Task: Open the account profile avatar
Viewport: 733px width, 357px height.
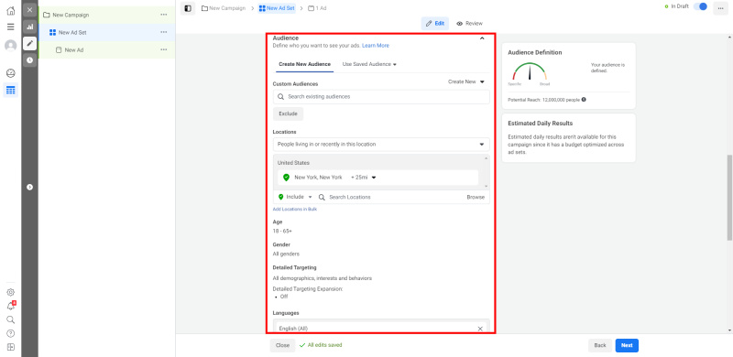Action: pos(10,46)
